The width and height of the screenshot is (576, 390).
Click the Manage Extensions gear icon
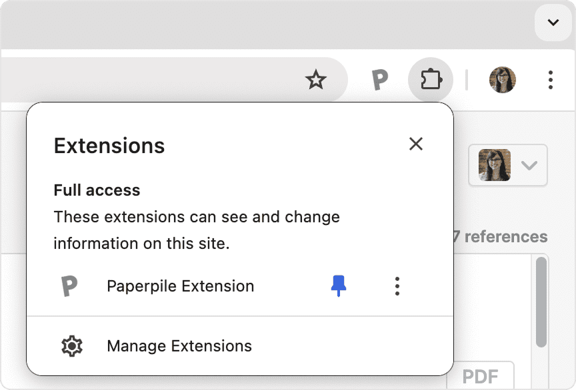(x=71, y=346)
